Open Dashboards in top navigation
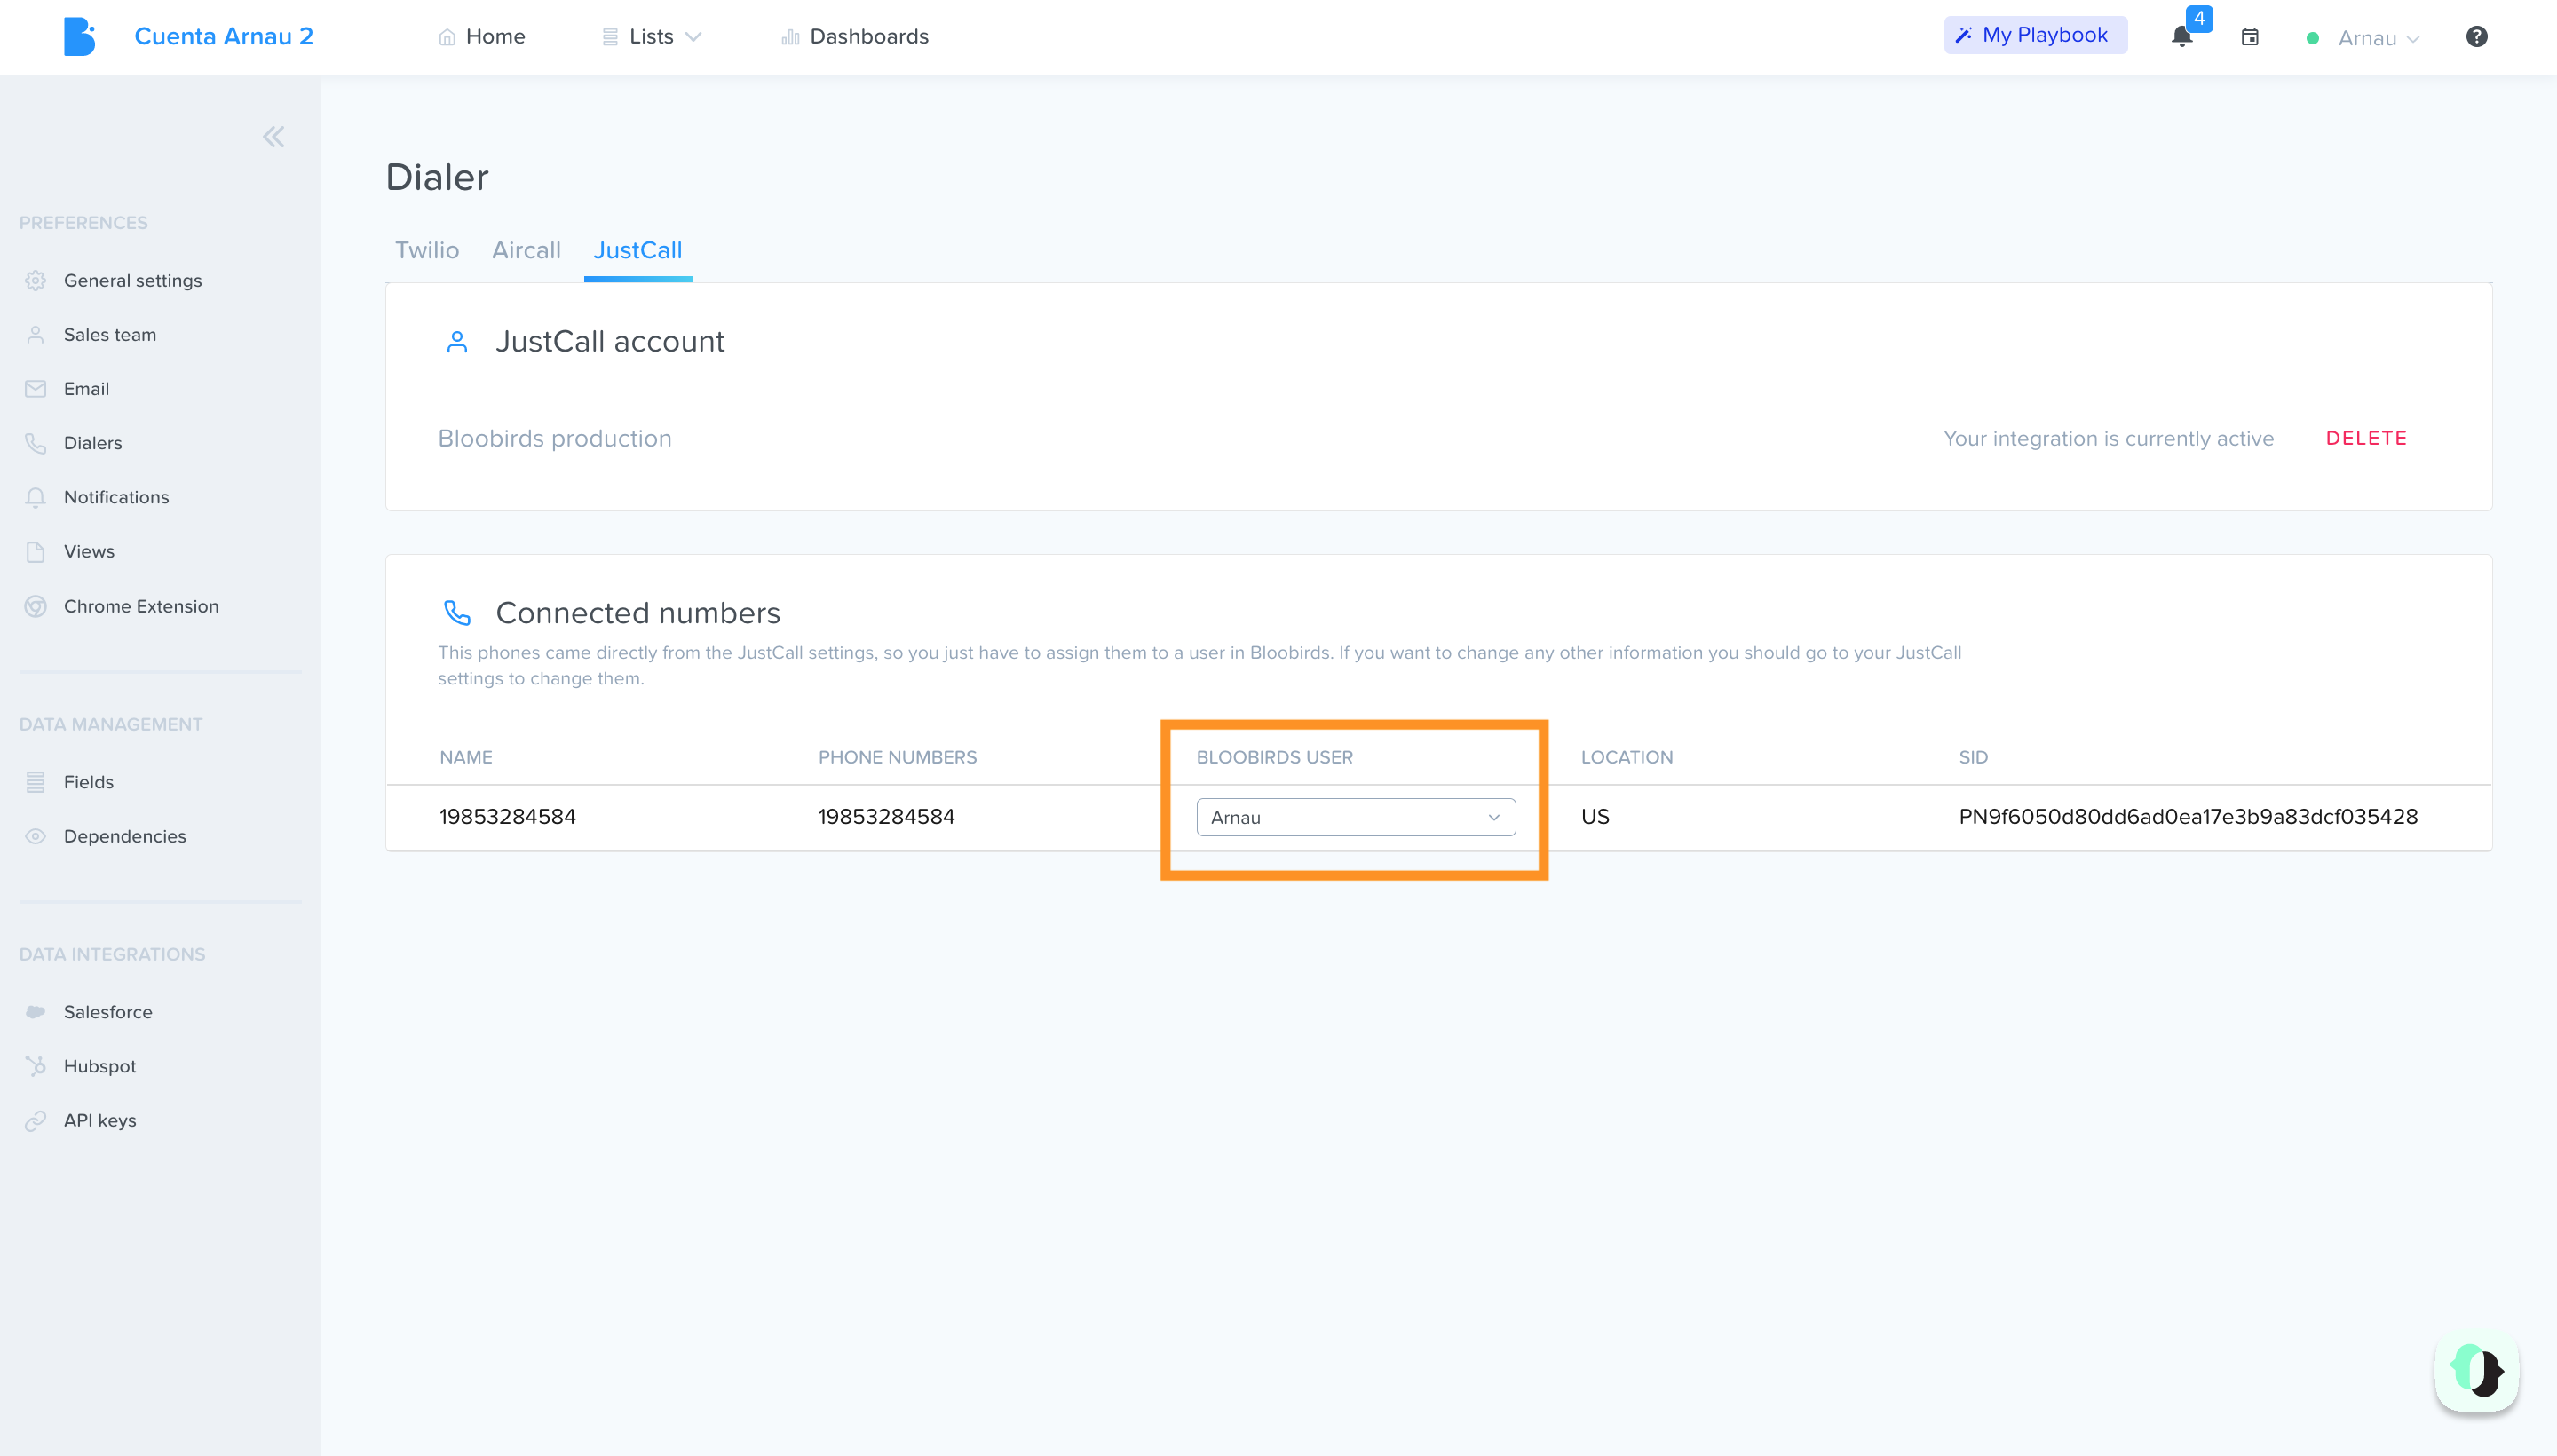 [856, 37]
